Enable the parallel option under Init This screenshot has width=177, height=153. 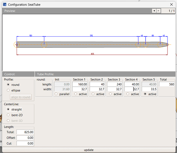pyautogui.click(x=56, y=94)
